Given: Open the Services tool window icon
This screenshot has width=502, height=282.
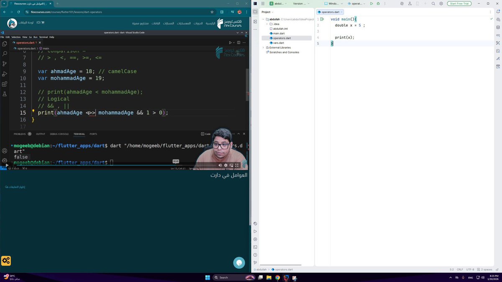Looking at the screenshot, I should 255,239.
